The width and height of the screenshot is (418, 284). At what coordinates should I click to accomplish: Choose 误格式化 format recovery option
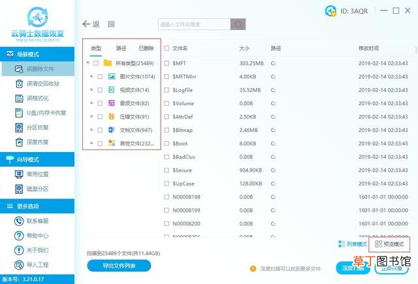click(x=32, y=99)
